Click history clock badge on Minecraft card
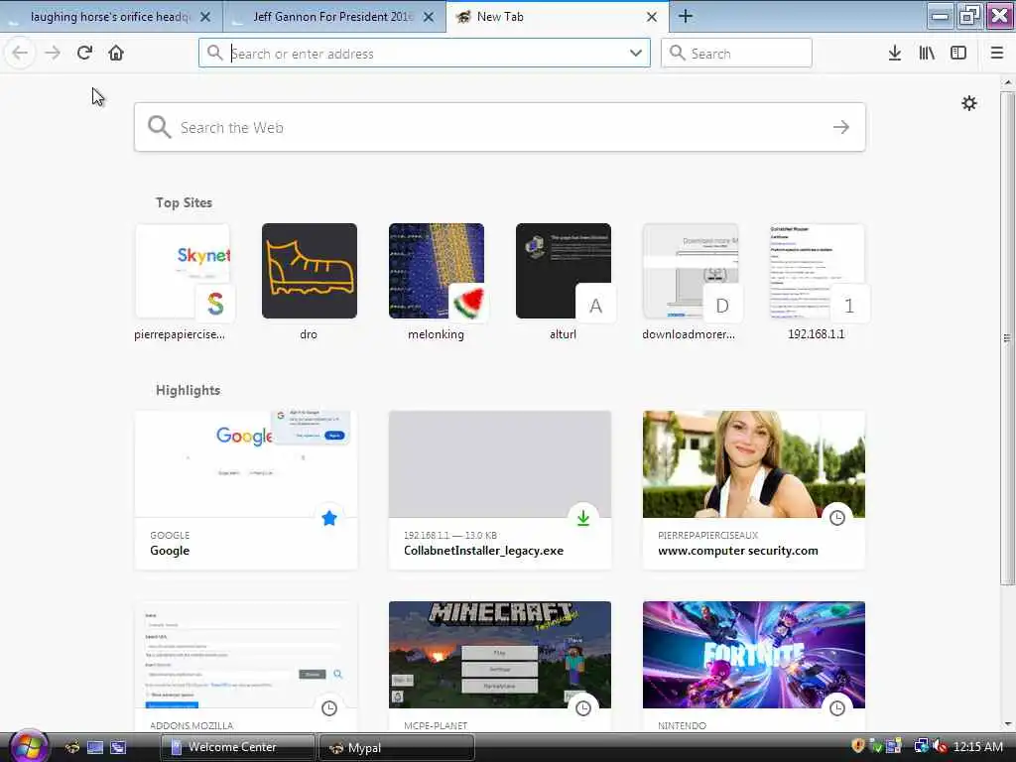This screenshot has height=762, width=1016. coord(583,708)
